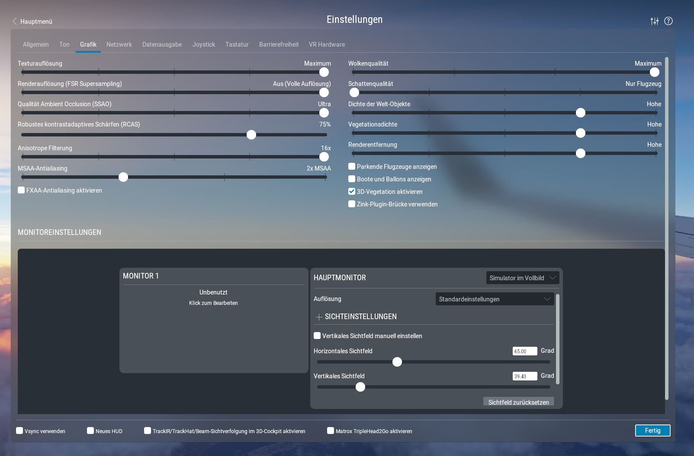Open the Netzwerk tab
Image resolution: width=694 pixels, height=456 pixels.
(119, 44)
